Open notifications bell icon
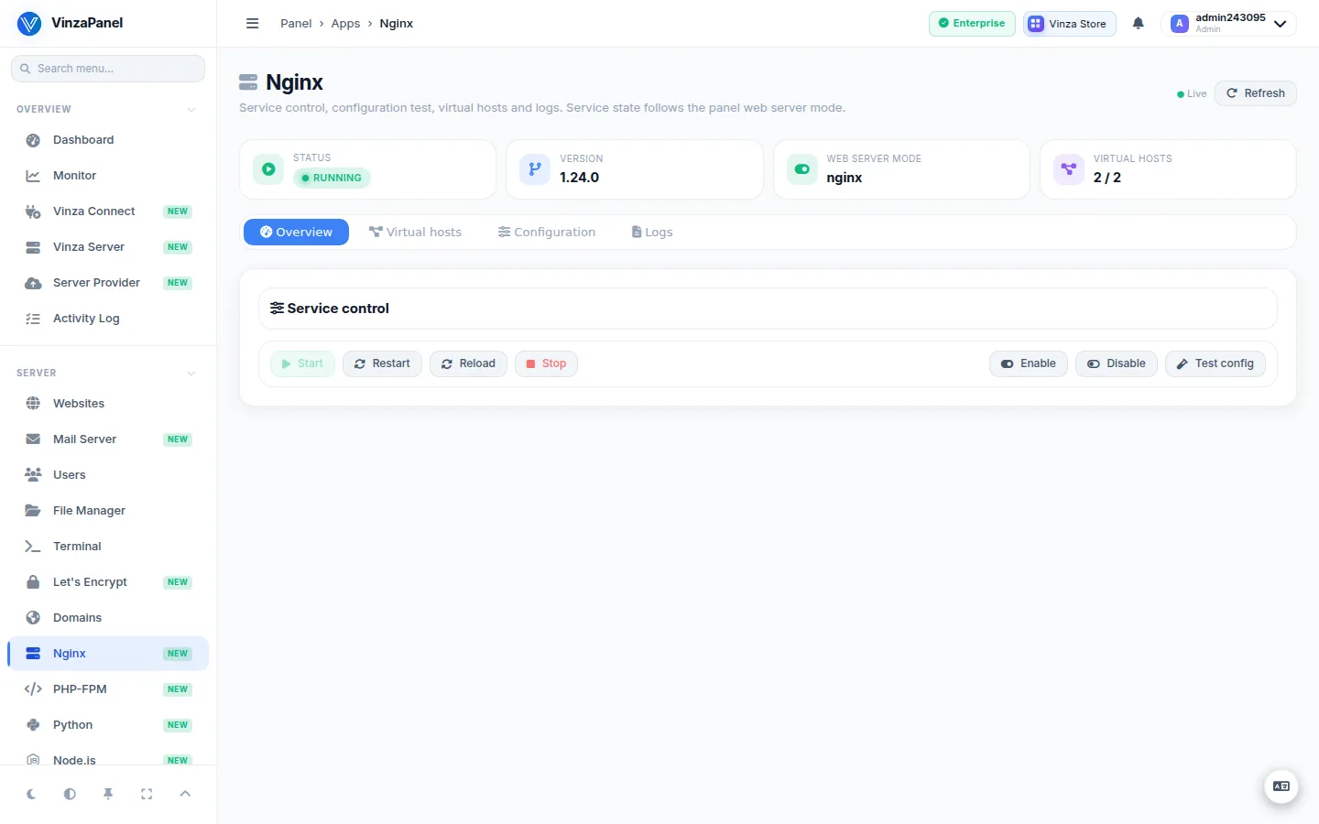 pos(1139,24)
